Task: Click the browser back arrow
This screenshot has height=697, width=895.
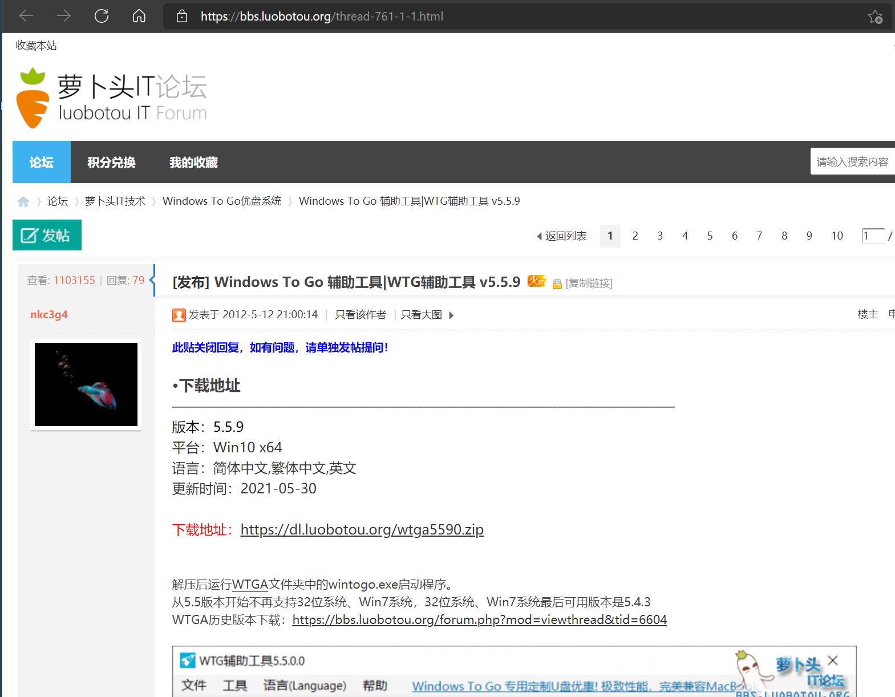Action: coord(26,16)
